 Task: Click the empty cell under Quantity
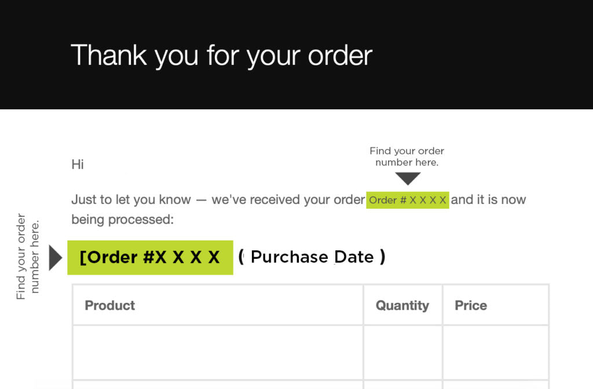pos(402,352)
